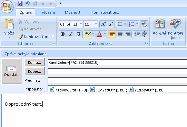Open numbering style dropdown
Viewport: 187px width, 127px height.
137,24
